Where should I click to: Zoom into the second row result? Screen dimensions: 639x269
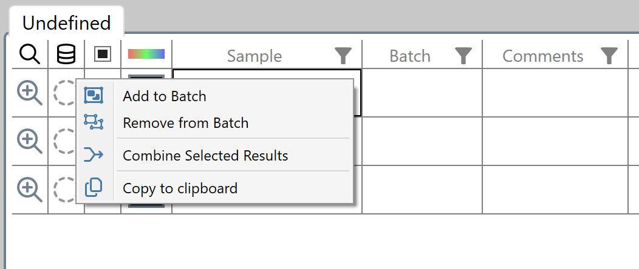pyautogui.click(x=29, y=141)
